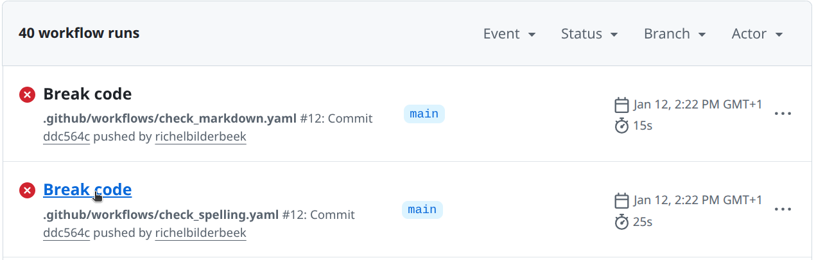Screen dimensions: 816x260
Task: Click stopwatch icon next to 15s duration
Action: pos(621,126)
